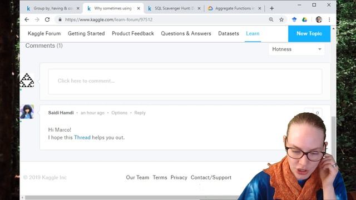
Task: Click the browser forward arrow
Action: [x=37, y=20]
